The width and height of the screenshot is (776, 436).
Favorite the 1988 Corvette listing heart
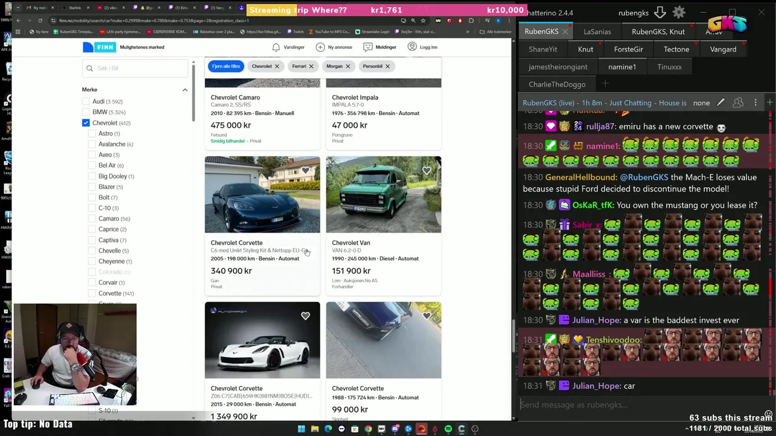(427, 315)
